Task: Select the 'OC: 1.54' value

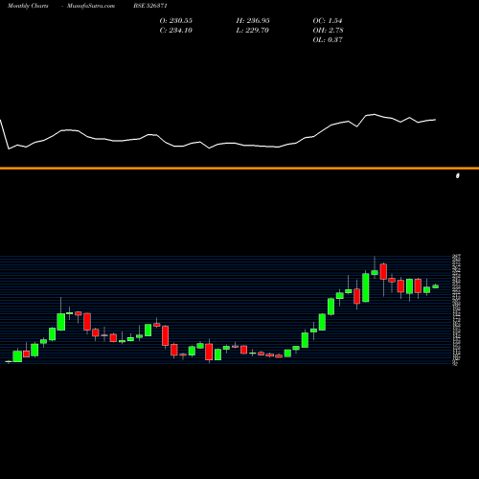Action: [x=328, y=21]
